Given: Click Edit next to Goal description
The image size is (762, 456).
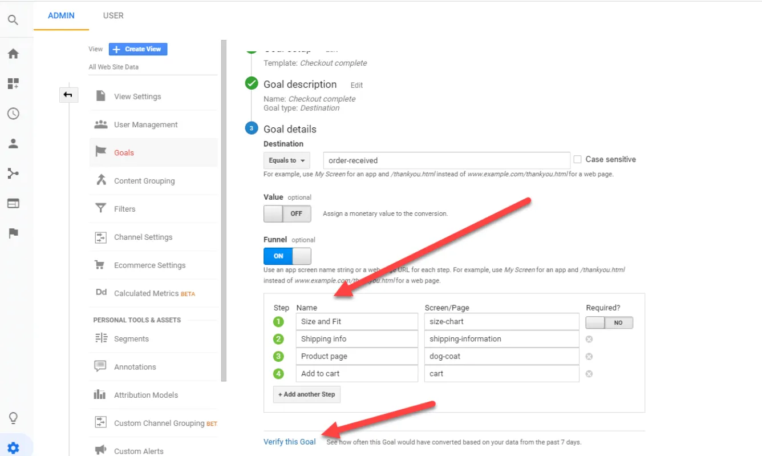Looking at the screenshot, I should [x=357, y=85].
